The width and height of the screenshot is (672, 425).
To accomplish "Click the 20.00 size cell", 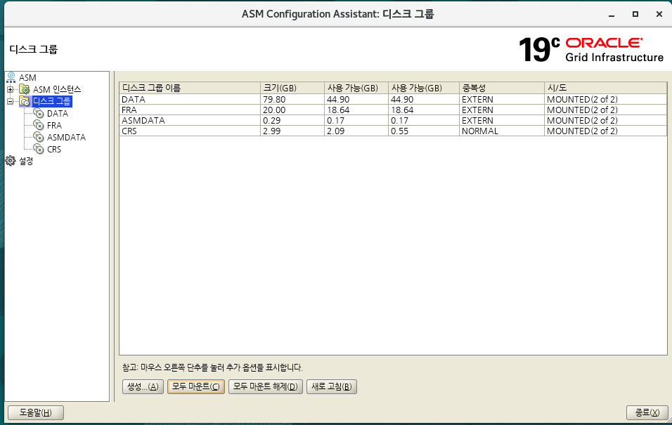I will 292,110.
